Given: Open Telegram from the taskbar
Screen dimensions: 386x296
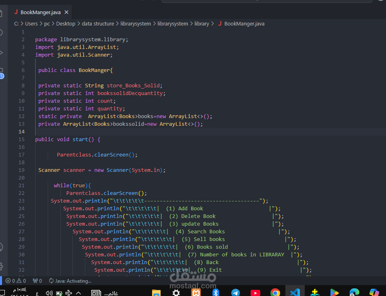Looking at the screenshot, I should click(x=236, y=292).
